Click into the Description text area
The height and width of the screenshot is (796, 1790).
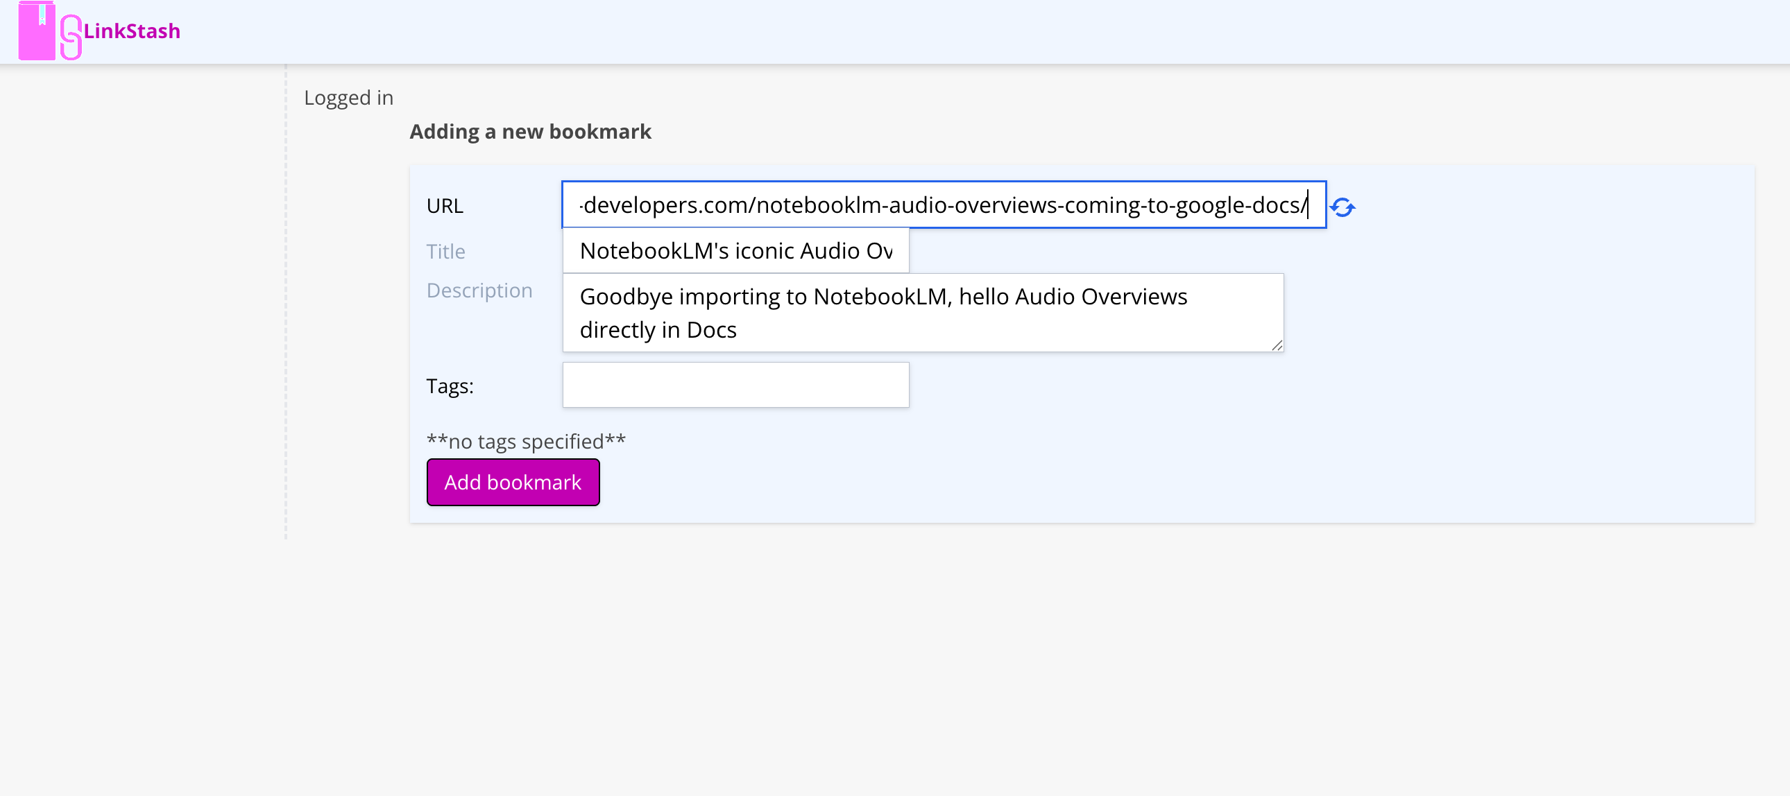pyautogui.click(x=923, y=313)
